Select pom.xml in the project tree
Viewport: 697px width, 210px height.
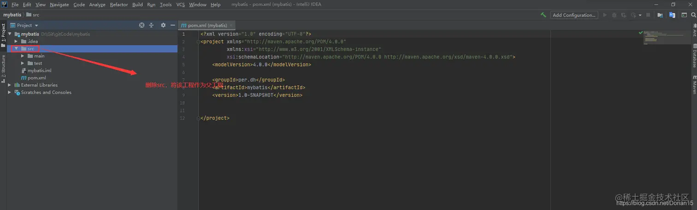point(37,78)
